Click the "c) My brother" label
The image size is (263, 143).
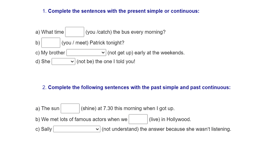point(50,53)
